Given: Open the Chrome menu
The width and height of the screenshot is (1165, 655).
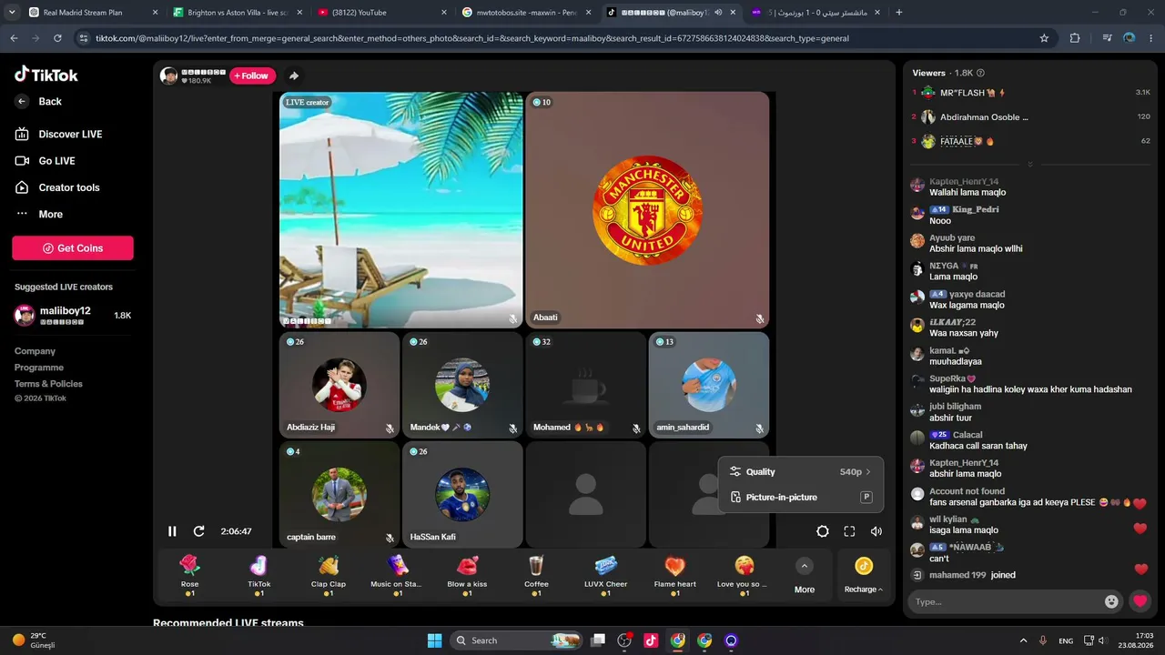Looking at the screenshot, I should point(1151,38).
